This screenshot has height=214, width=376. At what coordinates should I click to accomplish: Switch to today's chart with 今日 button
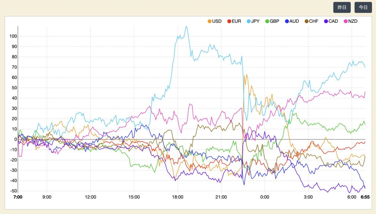[363, 7]
